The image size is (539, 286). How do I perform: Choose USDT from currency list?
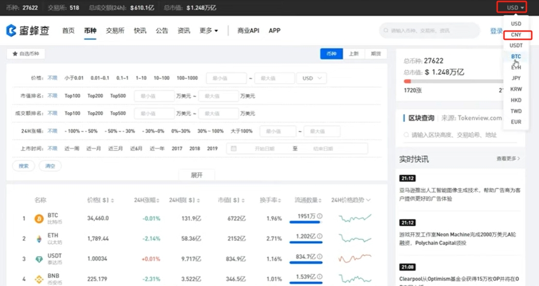click(516, 45)
